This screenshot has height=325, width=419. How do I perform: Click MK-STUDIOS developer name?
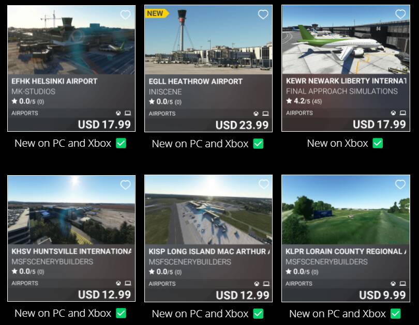click(x=34, y=91)
